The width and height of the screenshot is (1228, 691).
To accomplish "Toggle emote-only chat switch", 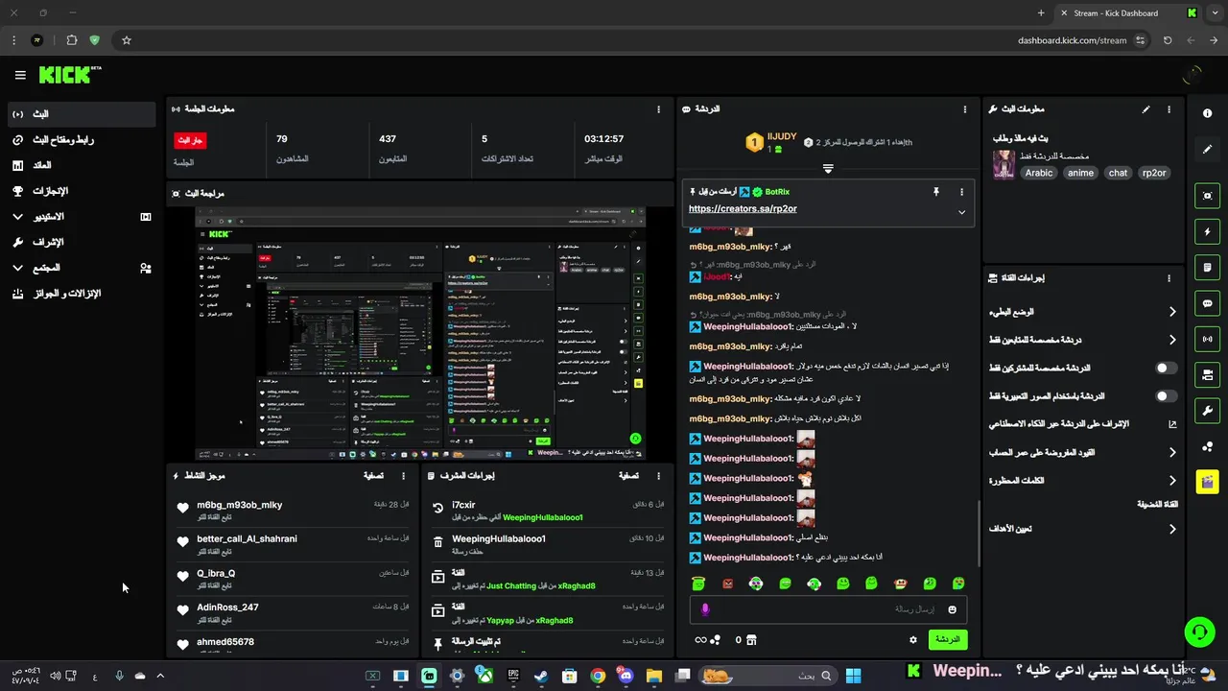I will [1166, 395].
